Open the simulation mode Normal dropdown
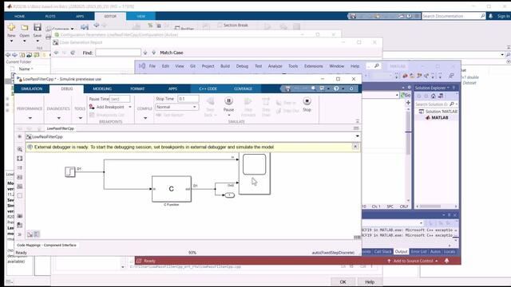 (176, 107)
